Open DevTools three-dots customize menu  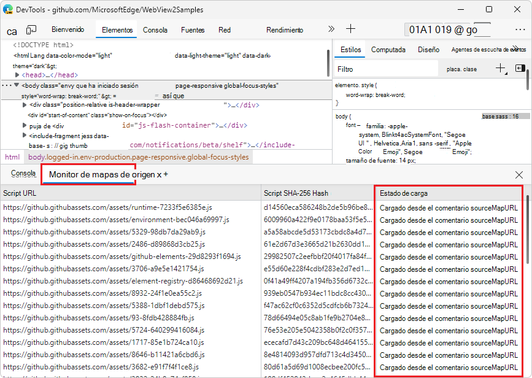tap(520, 30)
